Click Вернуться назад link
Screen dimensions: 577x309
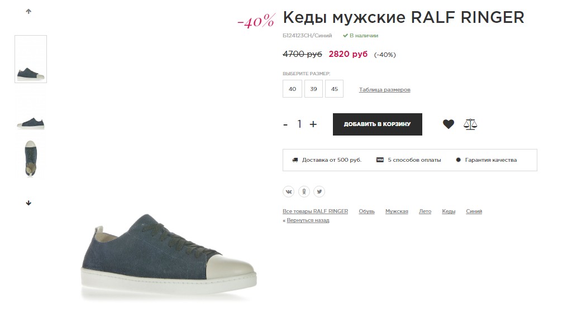[308, 220]
